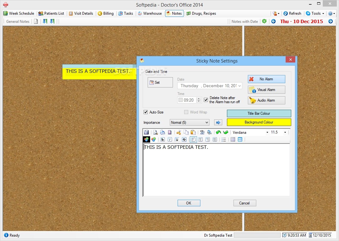Click the yellow Background Colour swatch
Image resolution: width=339 pixels, height=241 pixels.
point(259,122)
